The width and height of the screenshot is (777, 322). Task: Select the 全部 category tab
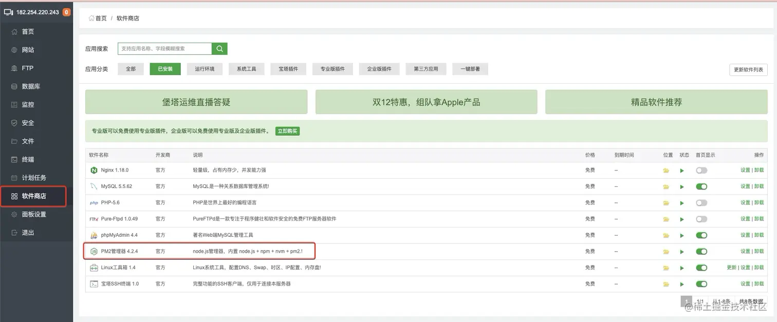click(131, 69)
